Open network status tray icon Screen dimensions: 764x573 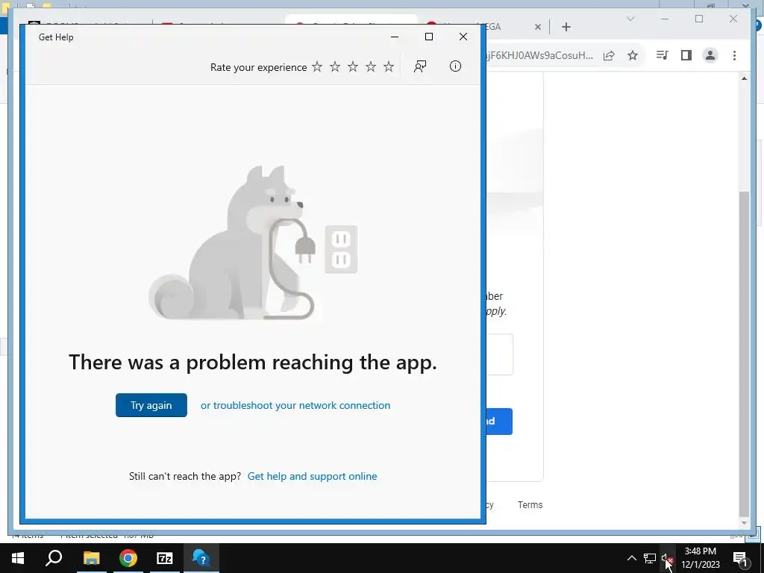pos(650,558)
